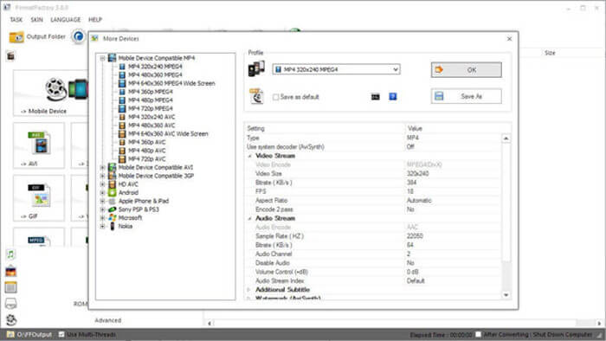Expand the Mobile Device Compatible 3GP node
The image size is (606, 341).
pos(102,176)
